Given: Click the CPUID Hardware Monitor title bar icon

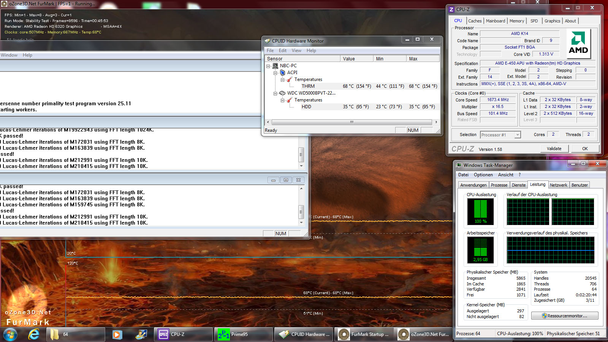Looking at the screenshot, I should coord(268,41).
